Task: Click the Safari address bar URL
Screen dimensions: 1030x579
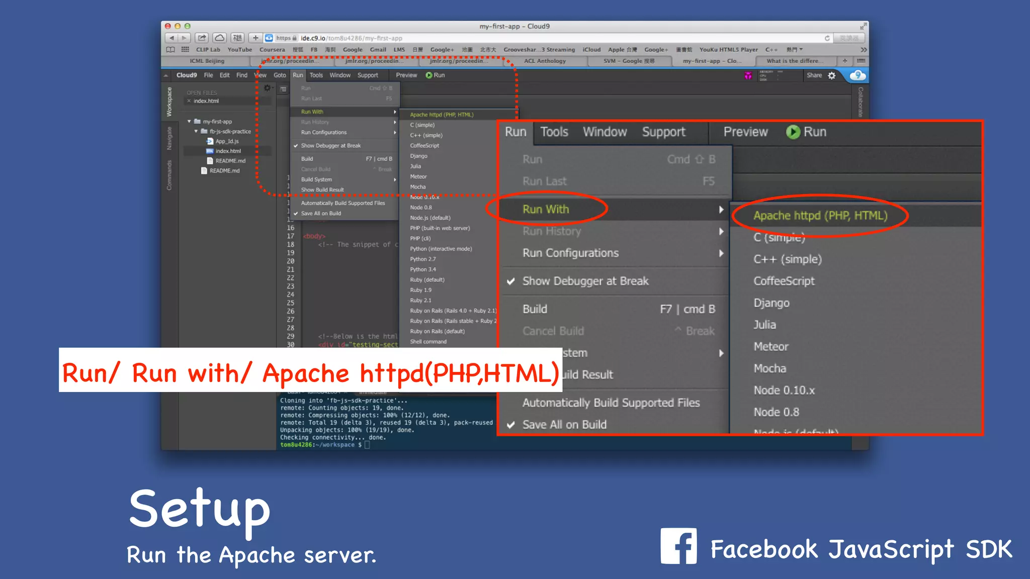Action: [352, 38]
